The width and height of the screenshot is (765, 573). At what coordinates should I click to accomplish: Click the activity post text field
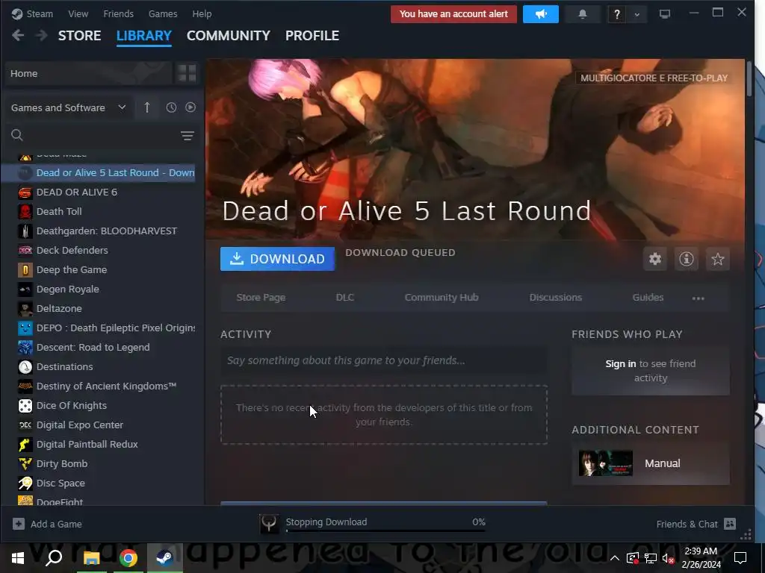tap(383, 360)
